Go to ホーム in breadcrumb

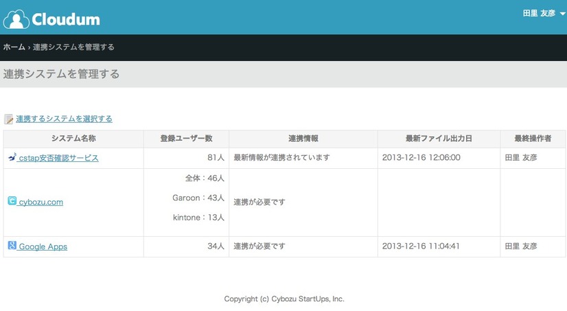[14, 47]
